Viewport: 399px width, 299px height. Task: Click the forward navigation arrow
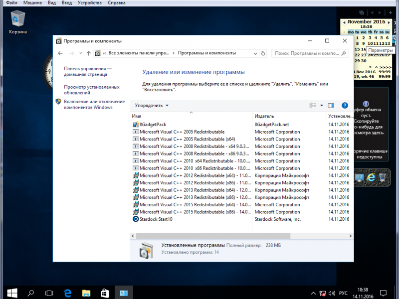click(x=71, y=53)
